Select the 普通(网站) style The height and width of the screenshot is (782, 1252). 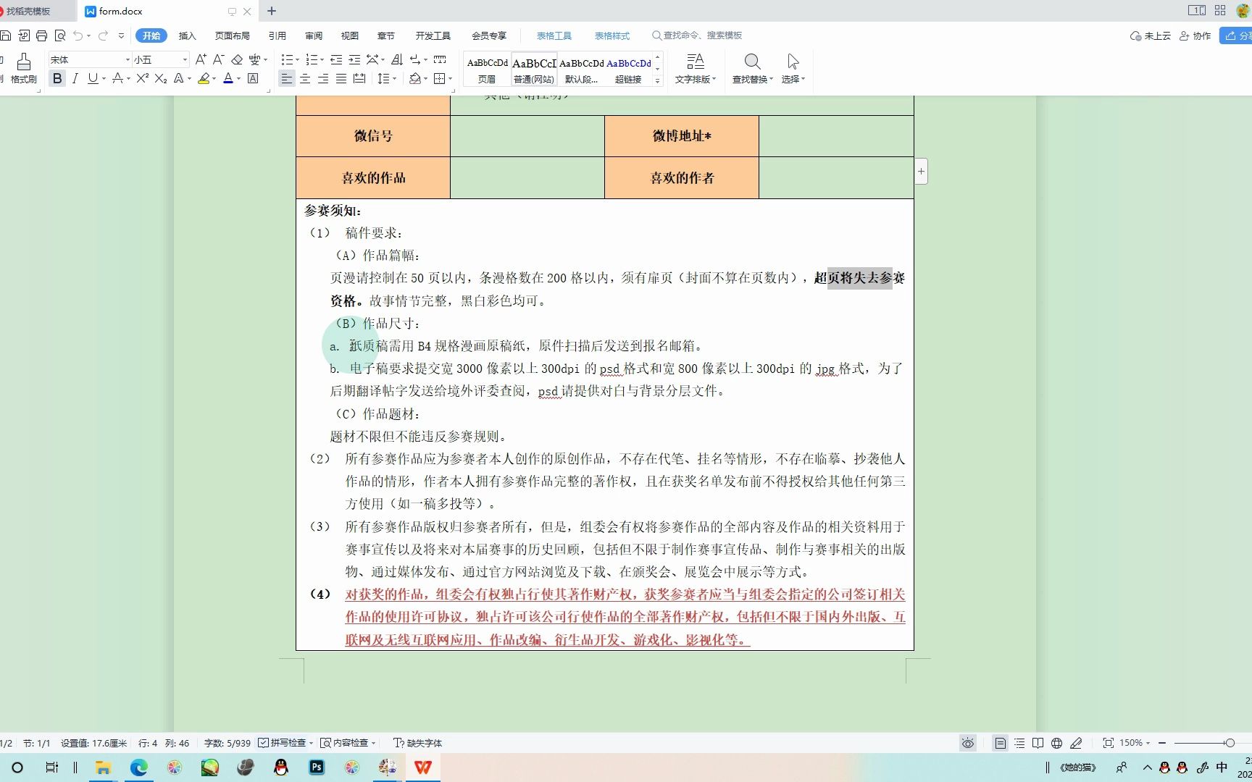534,70
